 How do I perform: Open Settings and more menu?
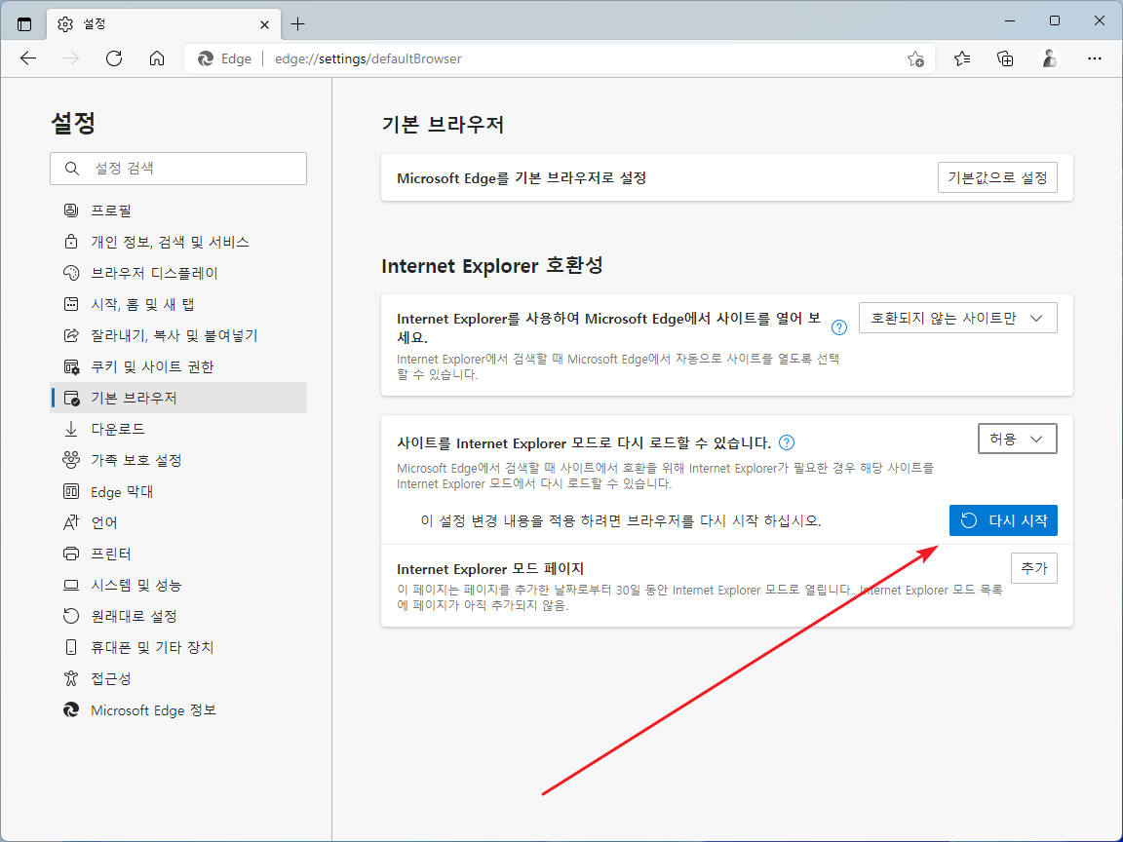click(1094, 58)
